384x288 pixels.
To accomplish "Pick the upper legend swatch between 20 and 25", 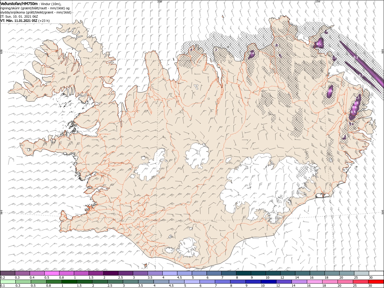I will [x=347, y=273].
